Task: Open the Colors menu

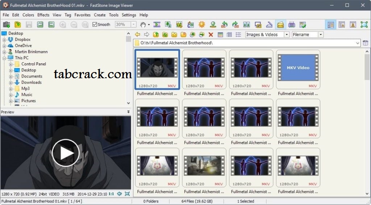Action: [28, 15]
